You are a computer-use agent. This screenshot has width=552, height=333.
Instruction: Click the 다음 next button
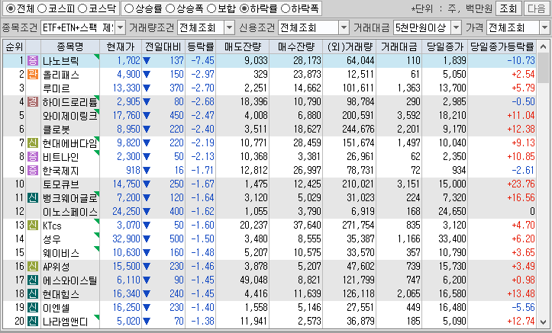pos(537,8)
